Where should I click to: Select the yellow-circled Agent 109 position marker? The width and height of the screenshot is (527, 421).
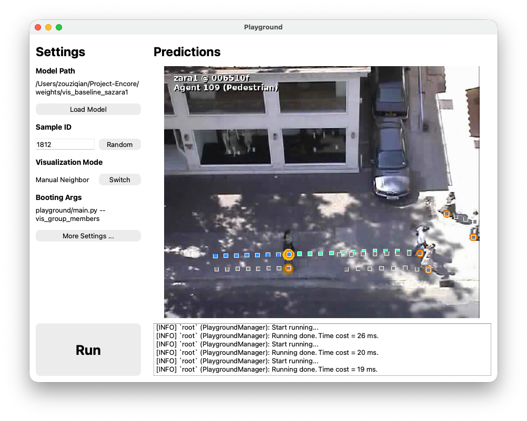pyautogui.click(x=289, y=255)
